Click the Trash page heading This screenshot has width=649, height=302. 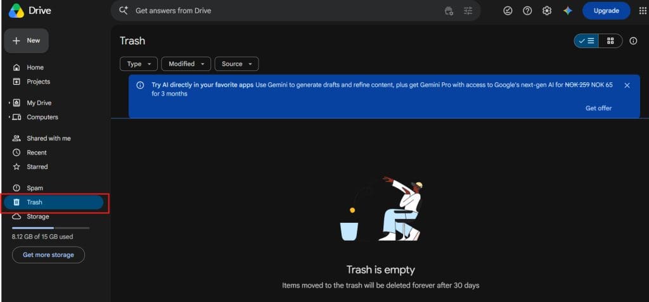(132, 41)
